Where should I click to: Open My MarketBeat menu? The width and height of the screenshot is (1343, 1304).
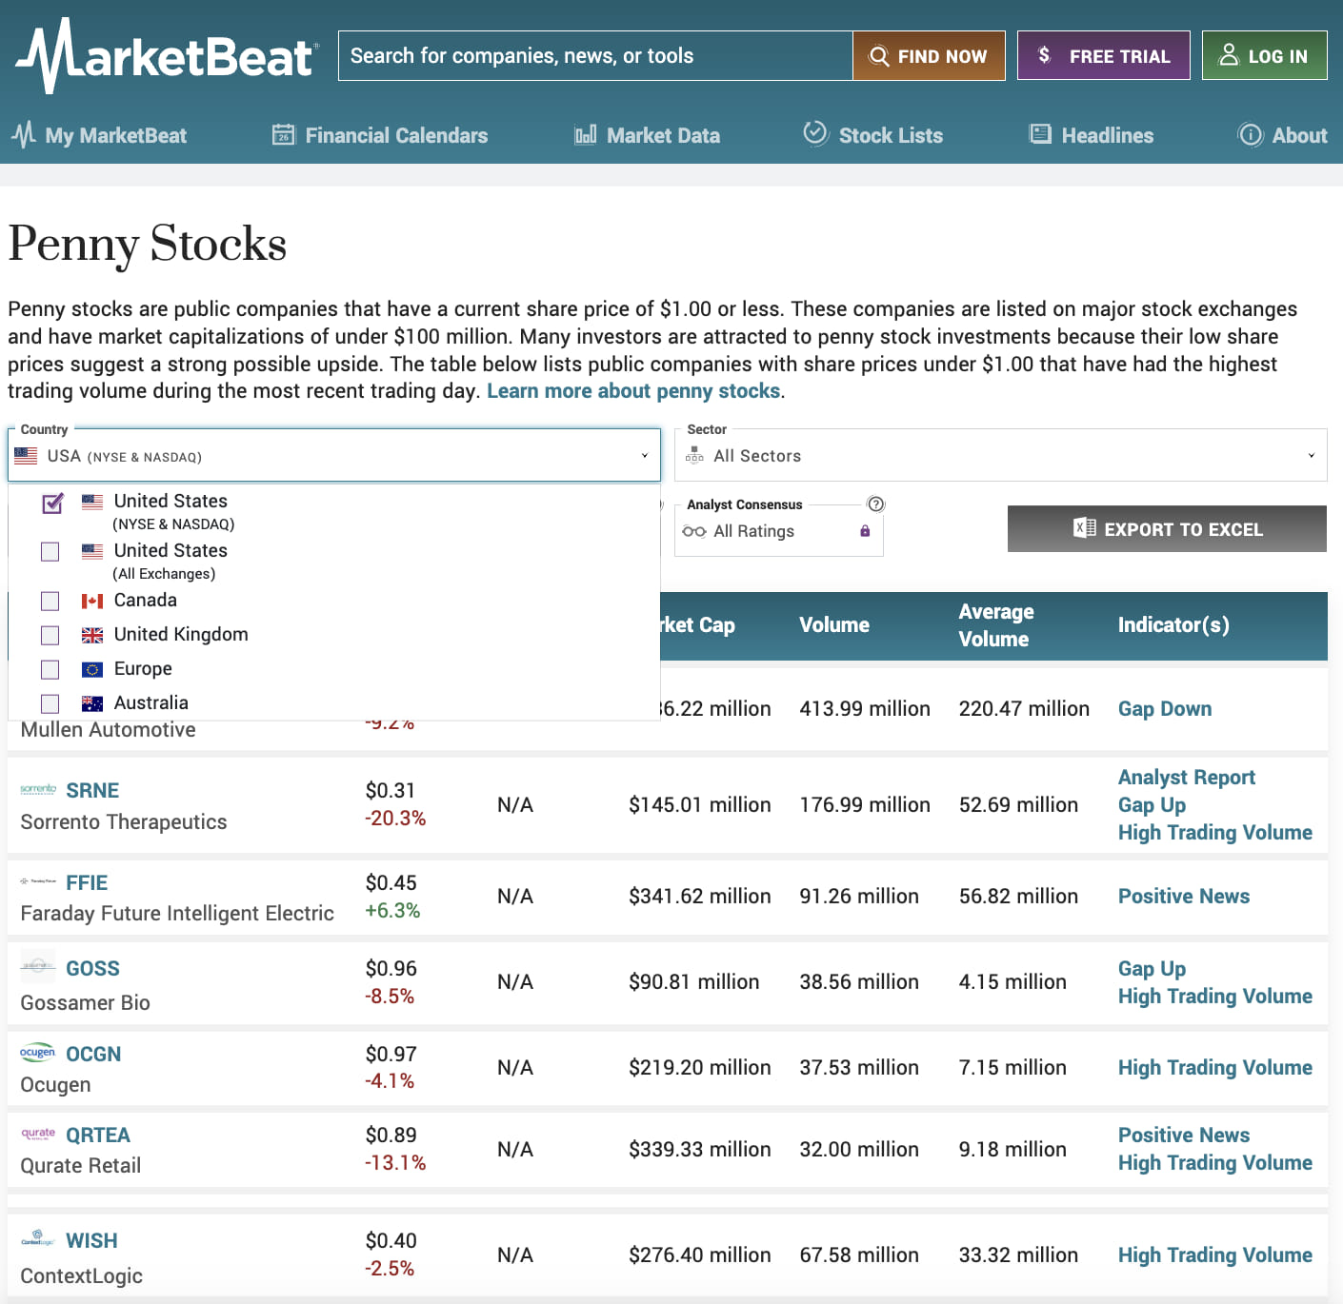tap(99, 135)
